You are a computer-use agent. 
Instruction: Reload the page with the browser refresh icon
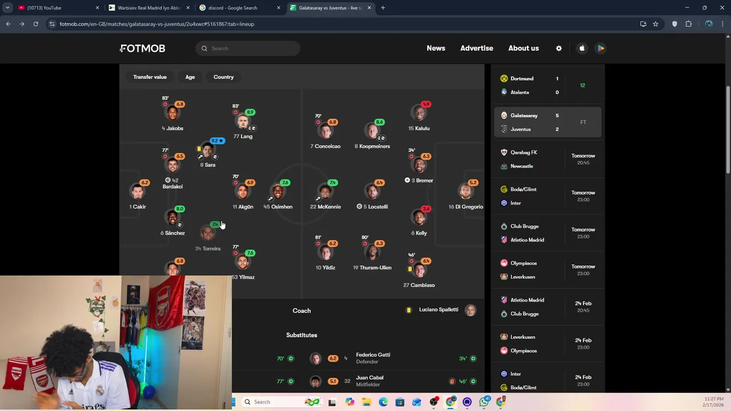(35, 24)
